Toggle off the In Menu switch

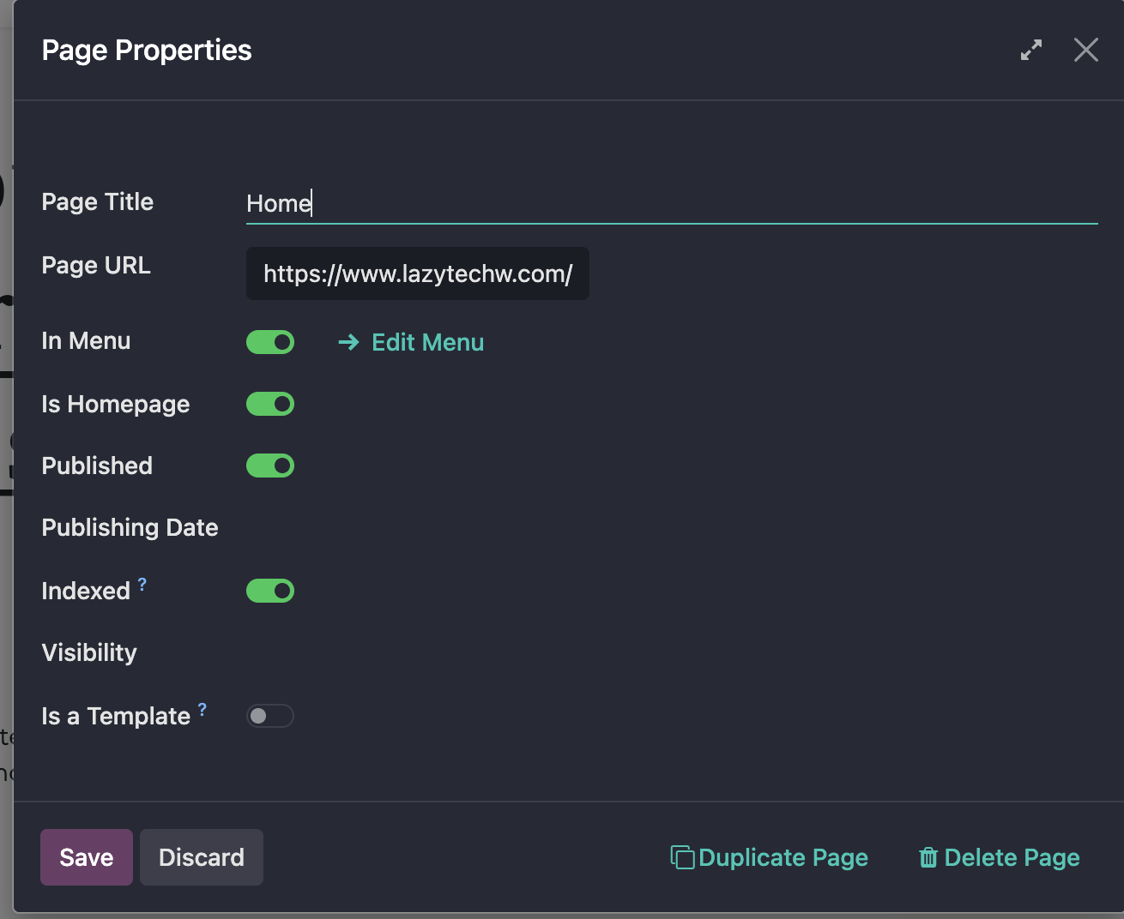coord(269,342)
